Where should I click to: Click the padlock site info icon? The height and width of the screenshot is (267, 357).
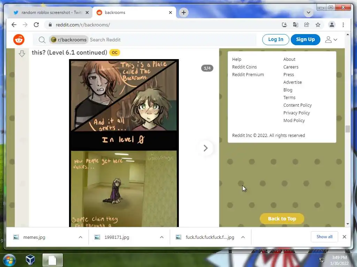50,25
